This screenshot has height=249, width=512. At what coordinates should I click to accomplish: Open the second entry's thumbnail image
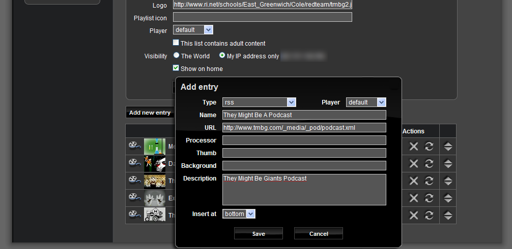(x=155, y=164)
